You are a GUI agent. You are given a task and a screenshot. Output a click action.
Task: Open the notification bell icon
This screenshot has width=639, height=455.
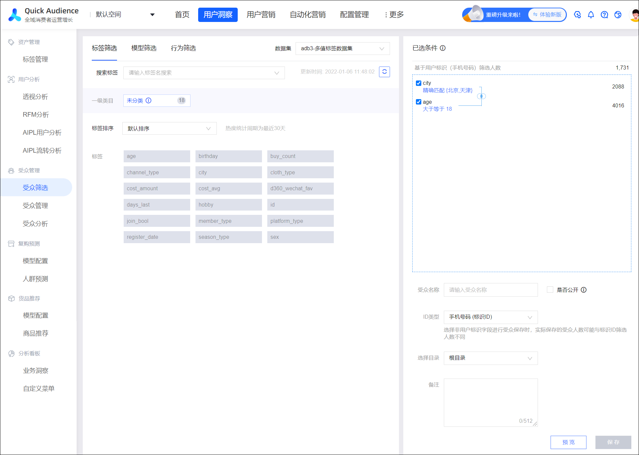[591, 15]
